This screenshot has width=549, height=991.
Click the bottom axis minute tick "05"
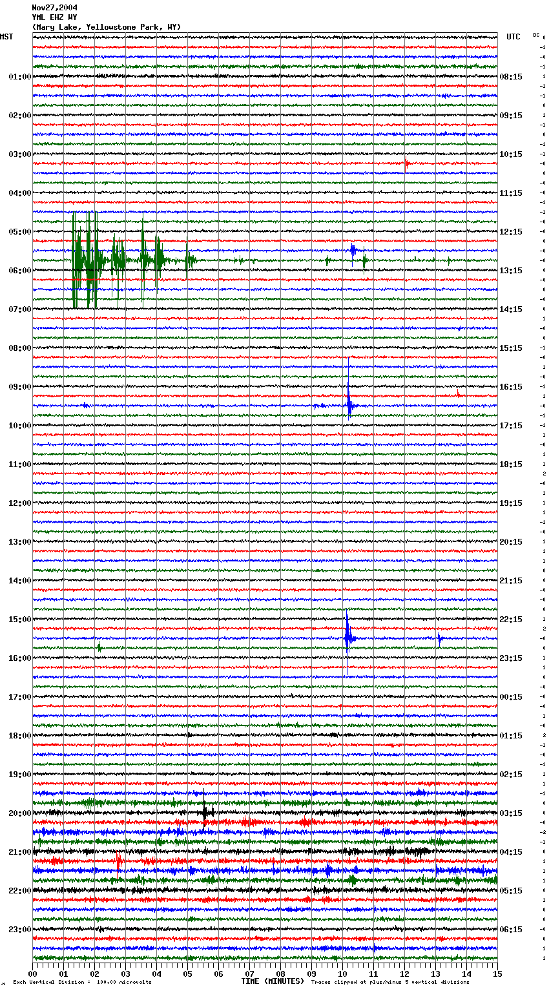point(187,974)
